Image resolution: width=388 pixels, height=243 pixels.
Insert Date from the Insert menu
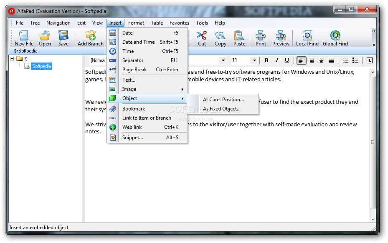tap(147, 33)
